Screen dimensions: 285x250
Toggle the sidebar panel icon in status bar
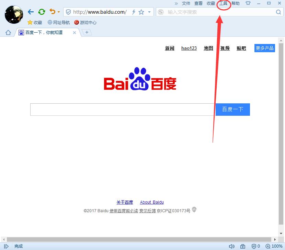pos(6,246)
